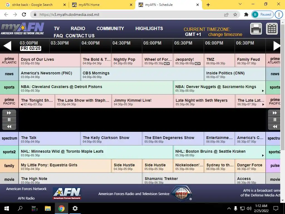Advance schedule with right white arrow
Image resolution: width=285 pixels, height=214 pixels.
(x=277, y=45)
